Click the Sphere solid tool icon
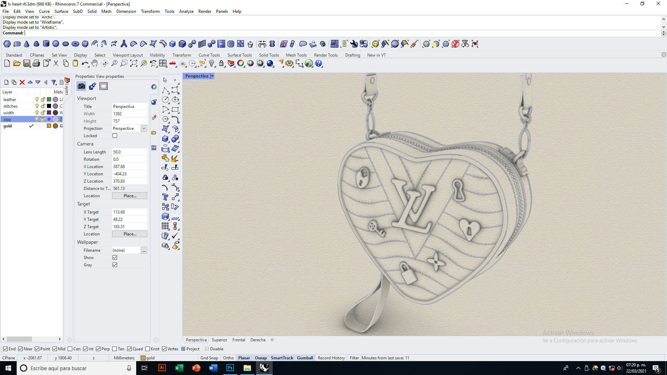The image size is (667, 375). click(56, 44)
